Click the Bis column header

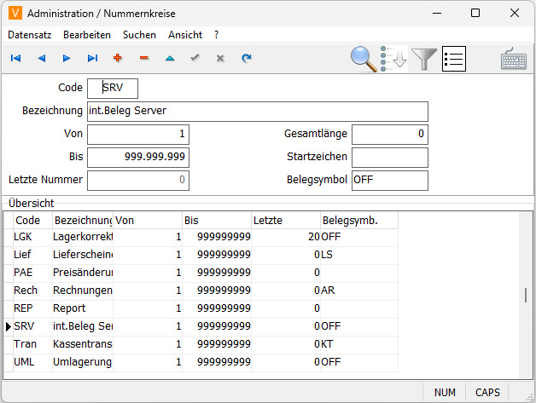[x=217, y=221]
